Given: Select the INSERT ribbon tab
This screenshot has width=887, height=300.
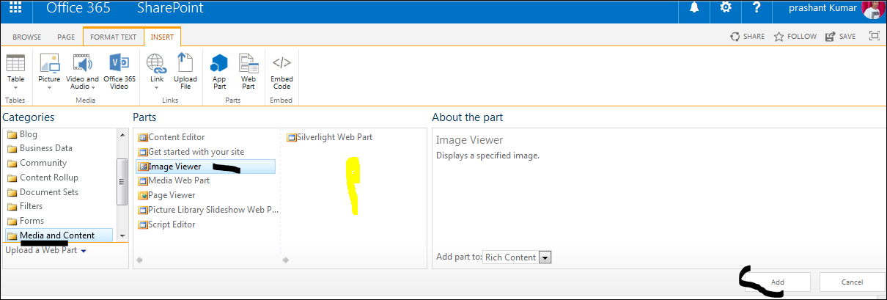Looking at the screenshot, I should click(x=162, y=37).
